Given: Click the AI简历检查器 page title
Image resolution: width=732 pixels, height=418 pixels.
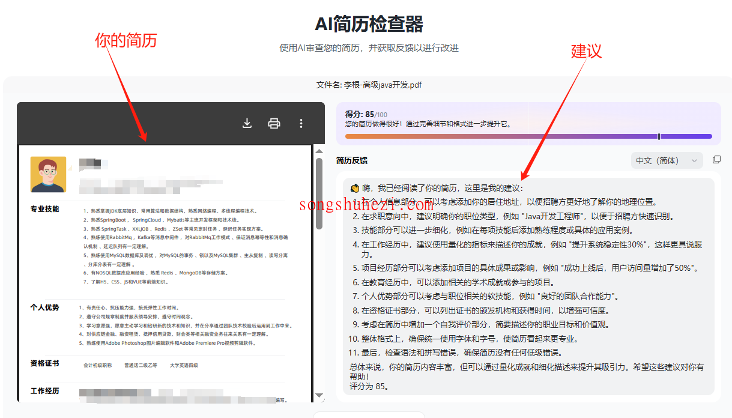Looking at the screenshot, I should (369, 24).
